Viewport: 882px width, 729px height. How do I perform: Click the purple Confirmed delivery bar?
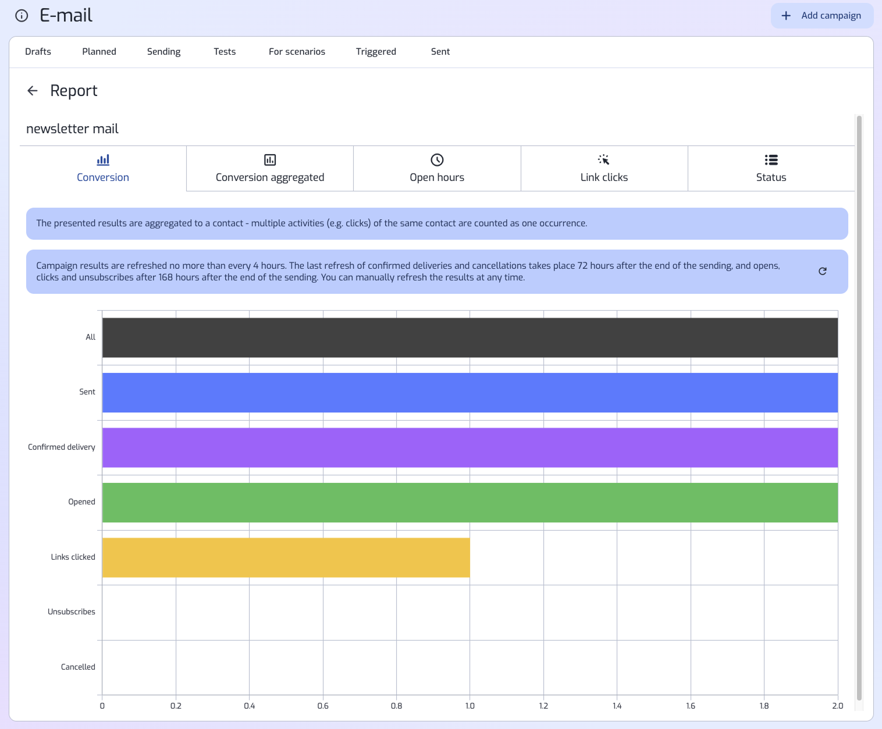pos(470,447)
